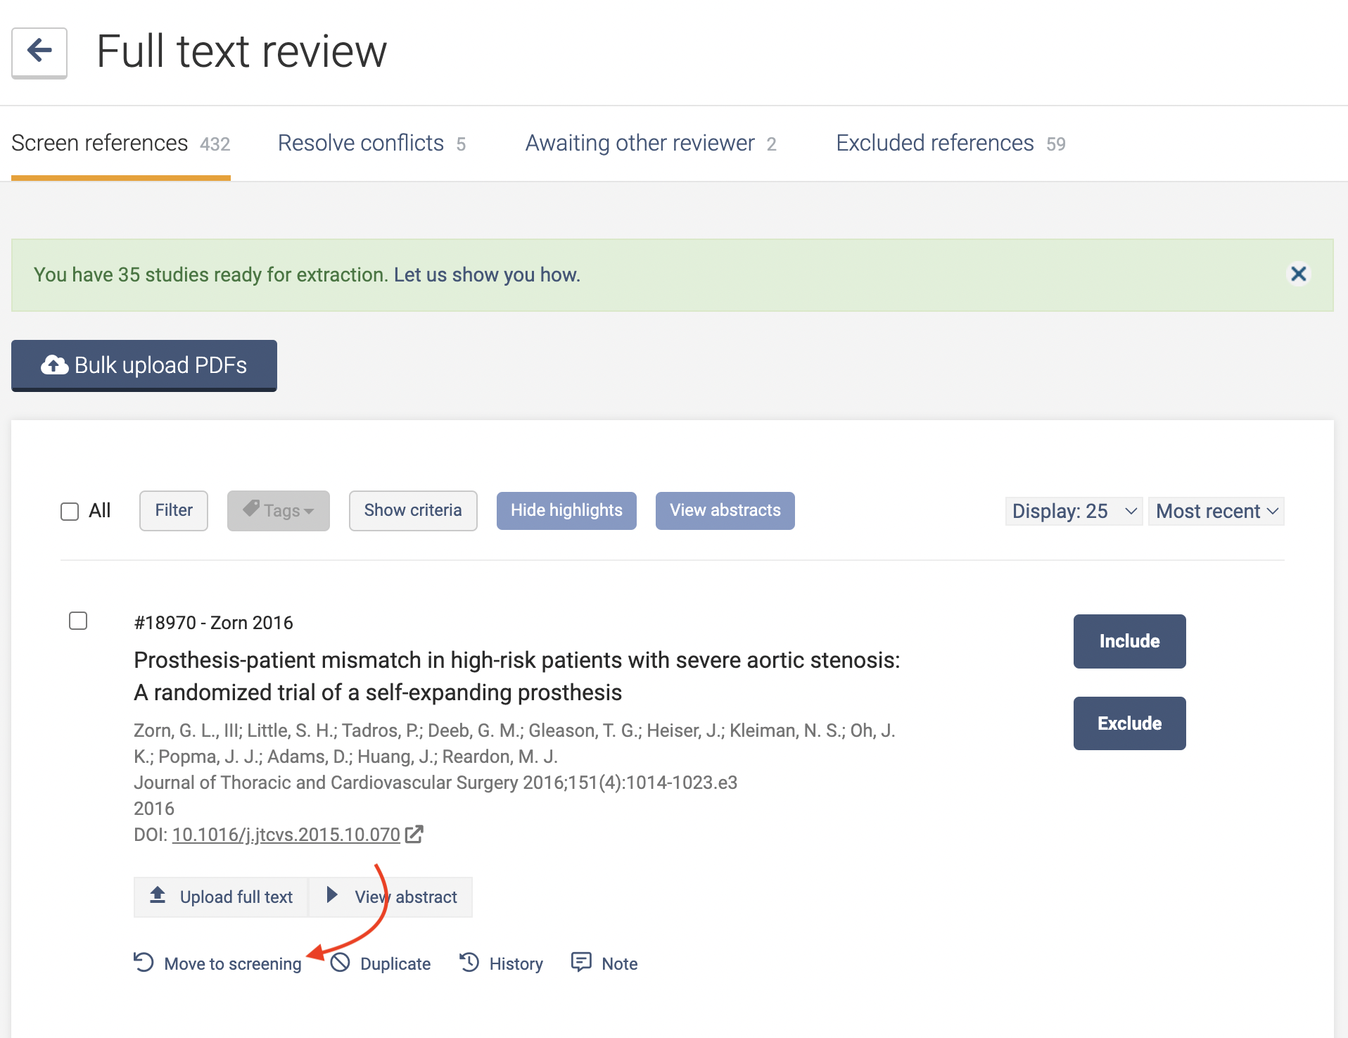Screen dimensions: 1348x1038
Task: Click the Bulk upload PDFs button
Action: (144, 365)
